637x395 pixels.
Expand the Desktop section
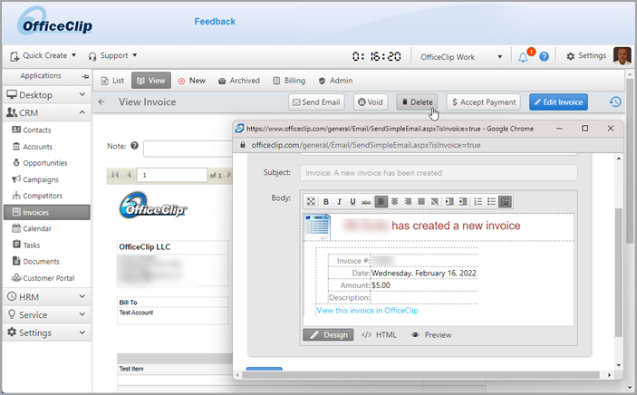(46, 95)
